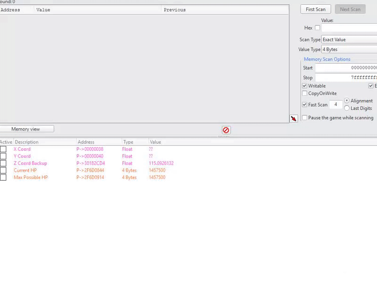377x281 pixels.
Task: Click the red arrow icon below the results list
Action: [294, 119]
